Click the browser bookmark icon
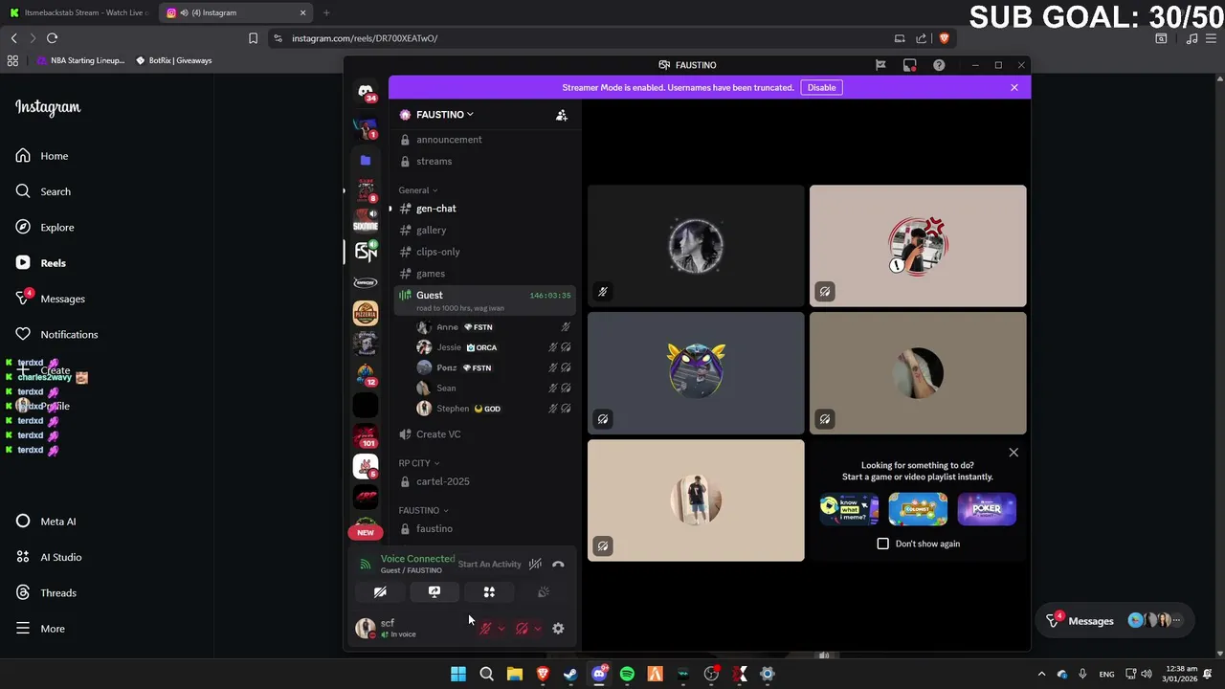Viewport: 1225px width, 689px height. click(x=253, y=38)
